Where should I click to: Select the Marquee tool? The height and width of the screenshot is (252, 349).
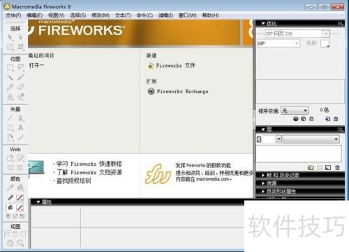(10, 68)
